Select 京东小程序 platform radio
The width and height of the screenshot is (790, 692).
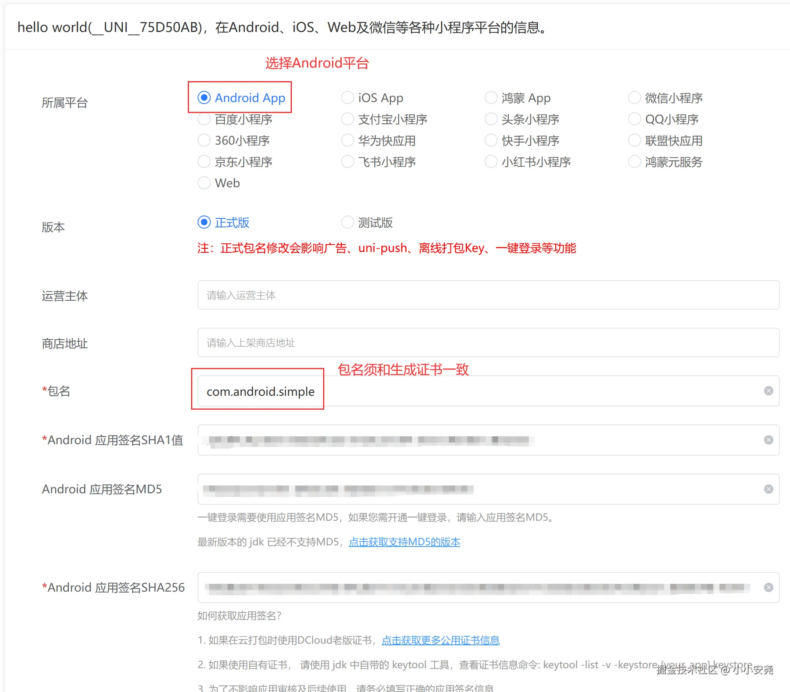click(204, 162)
